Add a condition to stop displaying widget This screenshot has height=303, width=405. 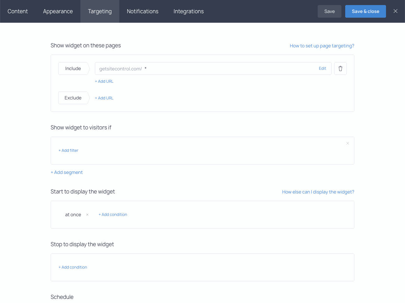click(x=73, y=267)
